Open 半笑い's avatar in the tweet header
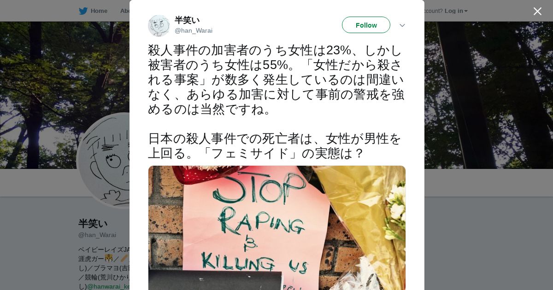This screenshot has height=290, width=553. (159, 25)
